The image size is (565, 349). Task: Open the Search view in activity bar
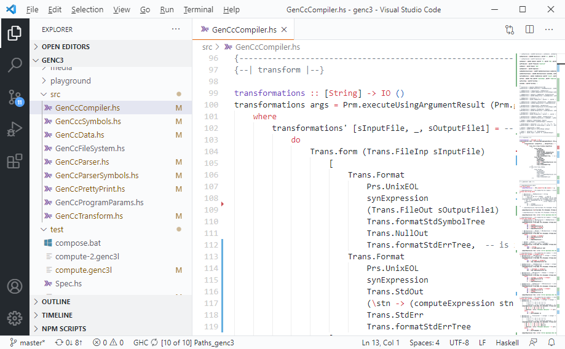[15, 65]
